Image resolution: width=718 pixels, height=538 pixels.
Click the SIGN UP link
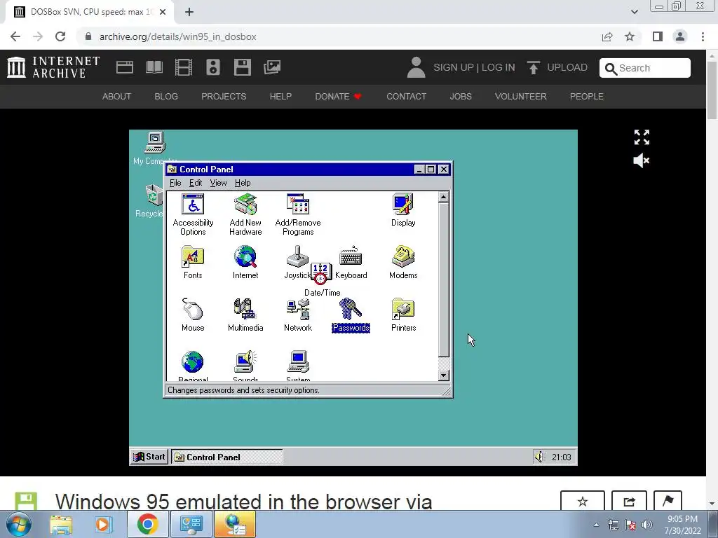coord(454,67)
